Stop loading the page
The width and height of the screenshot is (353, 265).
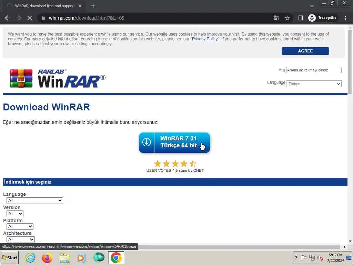coord(30,18)
